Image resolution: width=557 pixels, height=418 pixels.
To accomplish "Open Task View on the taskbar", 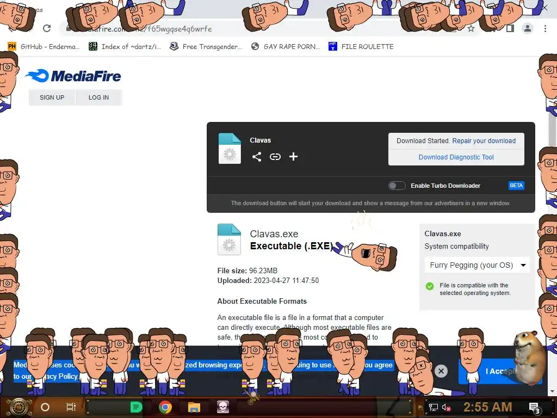I will coord(71,407).
